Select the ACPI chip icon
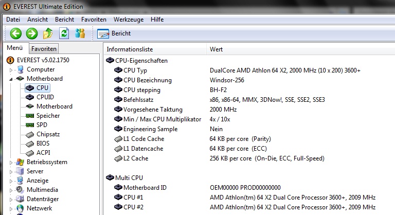Image resolution: width=395 pixels, height=215 pixels. (x=30, y=153)
